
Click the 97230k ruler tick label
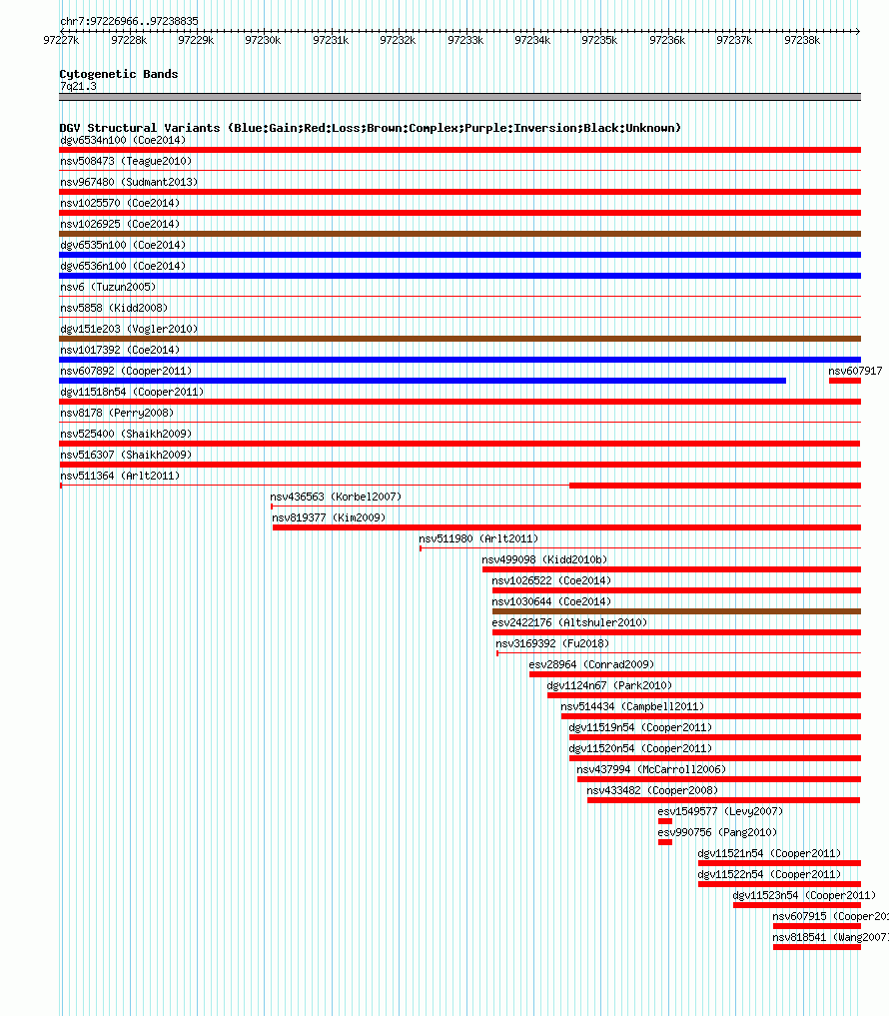pyautogui.click(x=263, y=40)
